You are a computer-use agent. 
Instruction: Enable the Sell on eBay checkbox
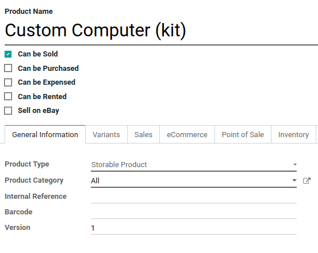[x=8, y=111]
